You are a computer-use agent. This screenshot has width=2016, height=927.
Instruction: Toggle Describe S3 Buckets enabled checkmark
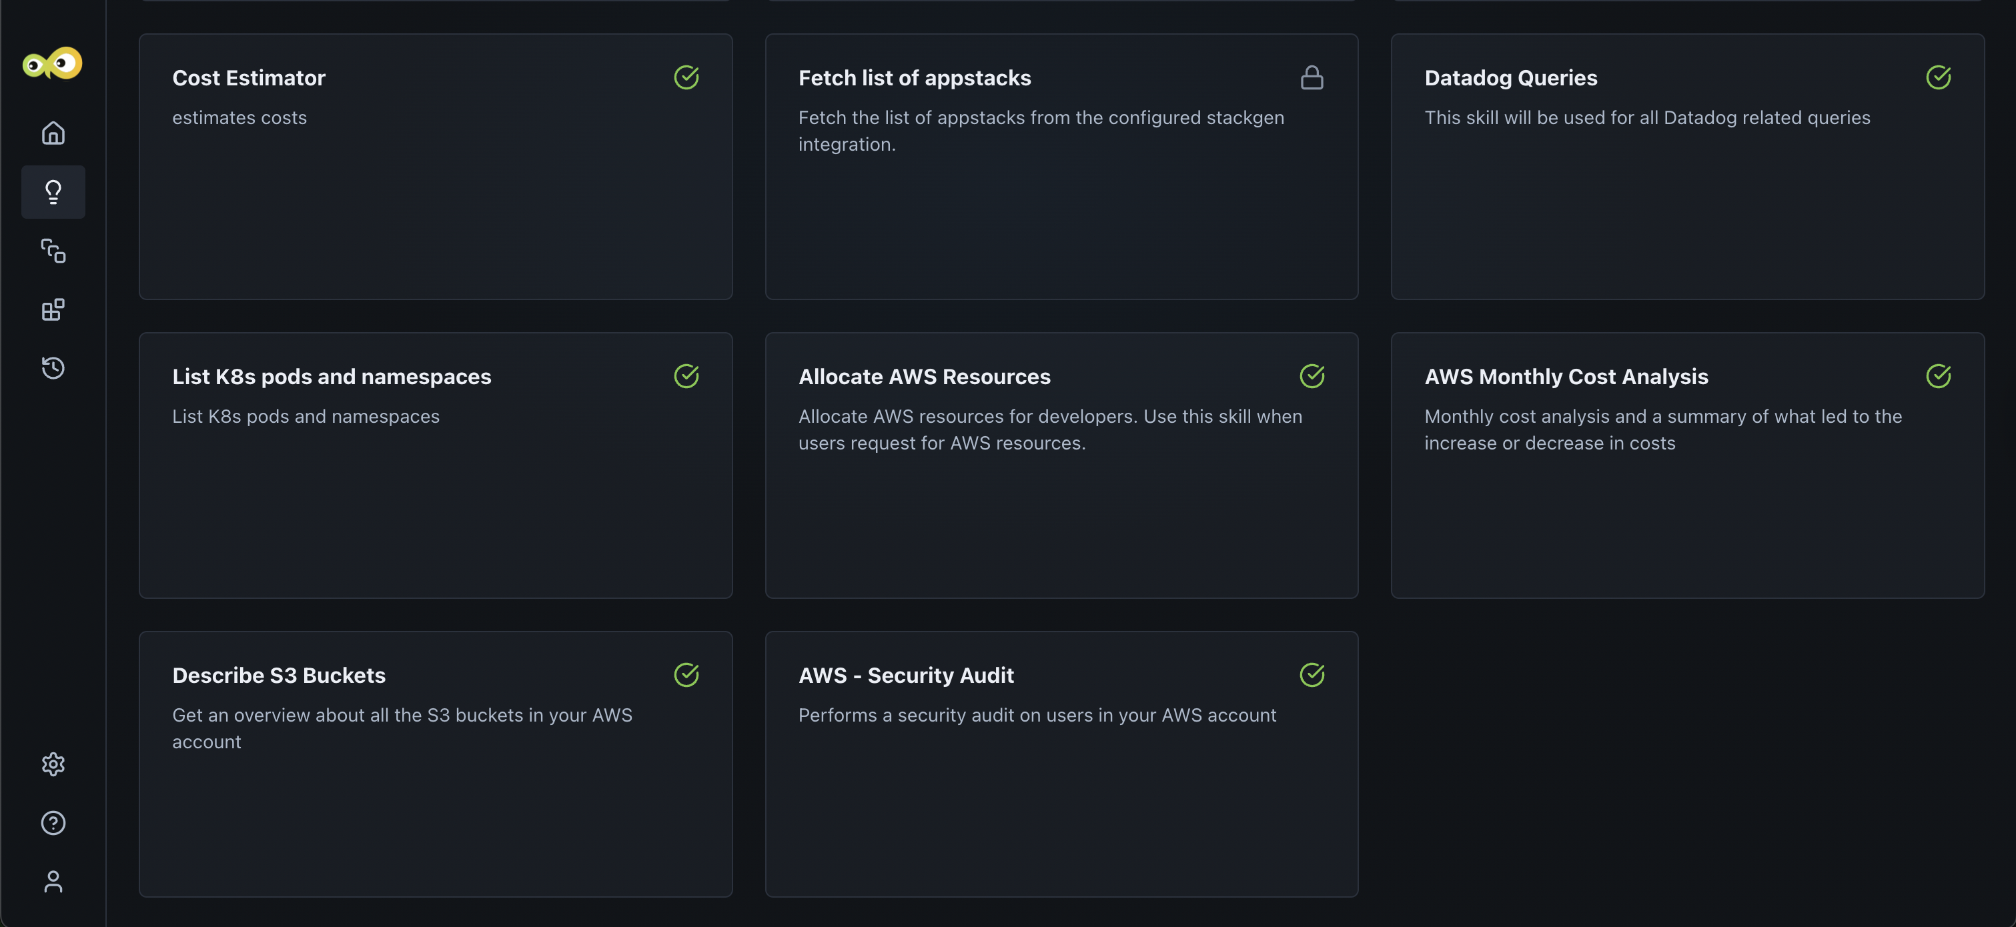coord(686,675)
